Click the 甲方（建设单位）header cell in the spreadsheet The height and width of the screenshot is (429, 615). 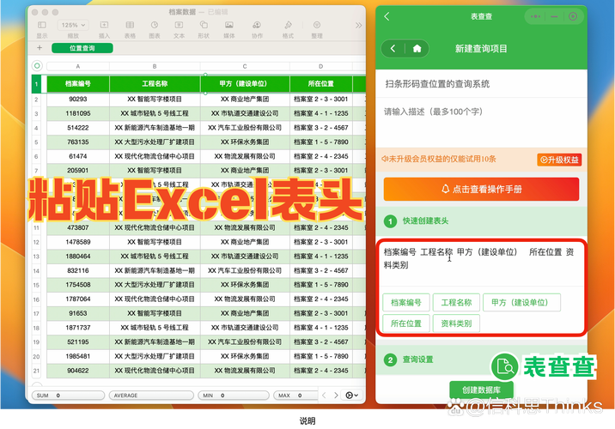(245, 84)
